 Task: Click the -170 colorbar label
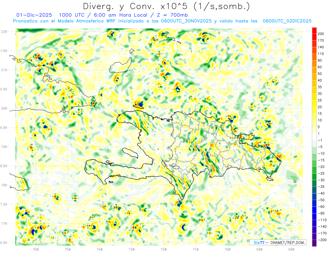tap(322, 233)
